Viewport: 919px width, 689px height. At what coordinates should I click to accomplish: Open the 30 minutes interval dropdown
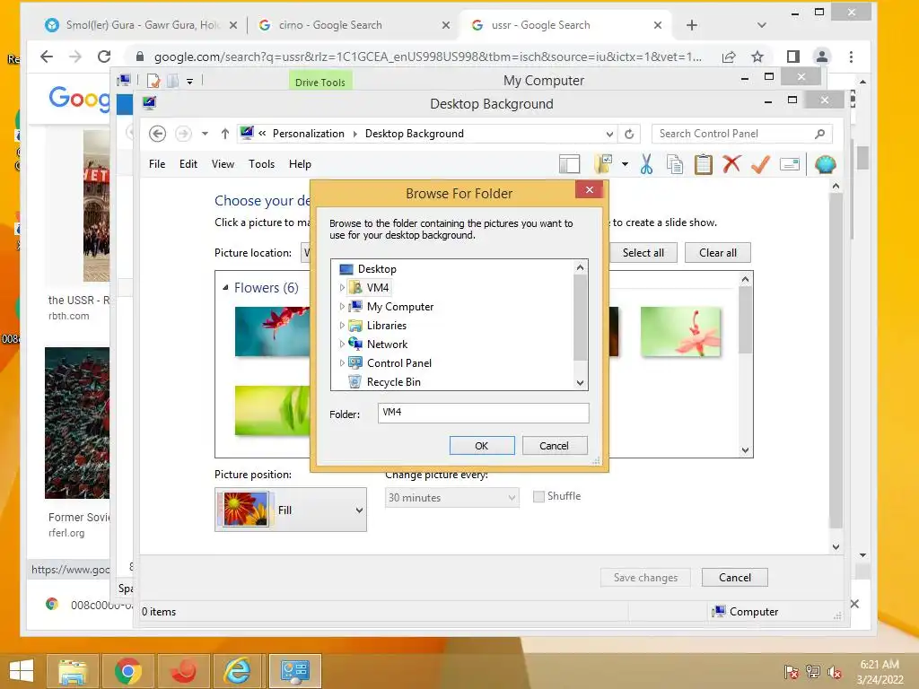452,497
